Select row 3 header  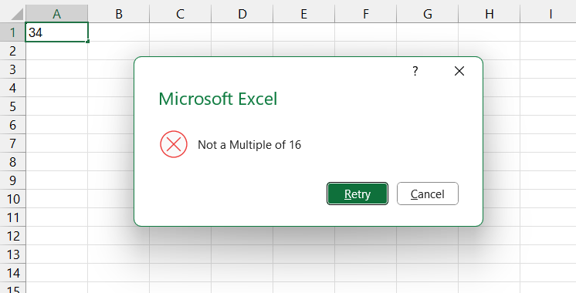[13, 69]
